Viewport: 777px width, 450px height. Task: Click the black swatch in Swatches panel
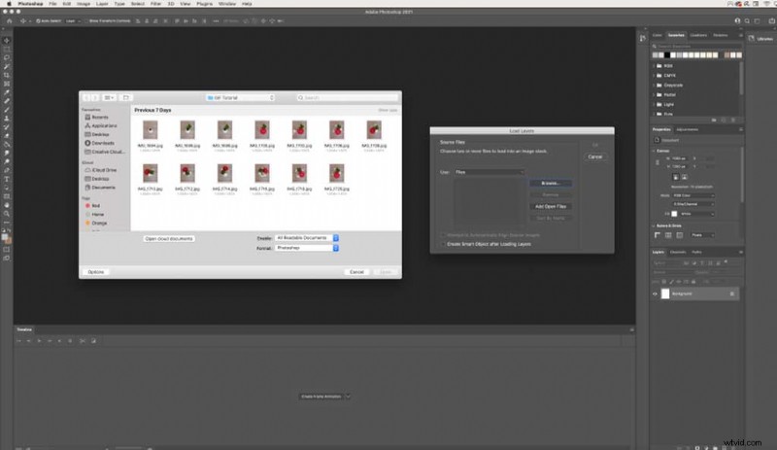pyautogui.click(x=667, y=55)
